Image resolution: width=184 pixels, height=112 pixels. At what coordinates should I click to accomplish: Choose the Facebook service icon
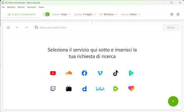[x=84, y=73]
